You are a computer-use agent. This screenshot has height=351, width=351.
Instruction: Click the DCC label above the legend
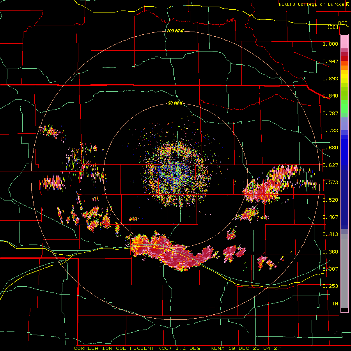pyautogui.click(x=342, y=23)
